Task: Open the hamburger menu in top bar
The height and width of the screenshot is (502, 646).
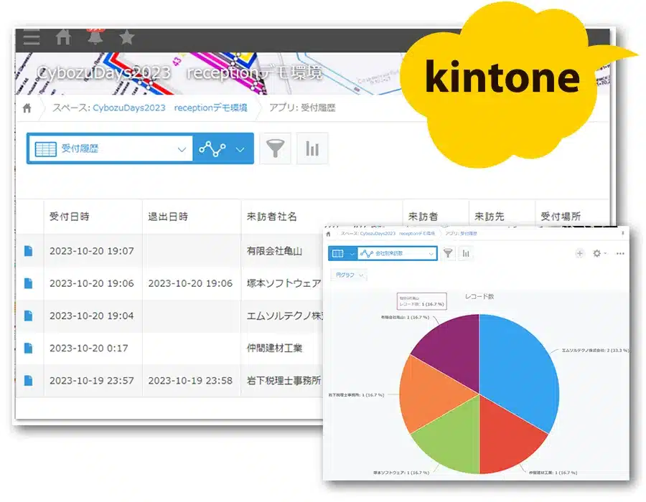Action: click(32, 38)
